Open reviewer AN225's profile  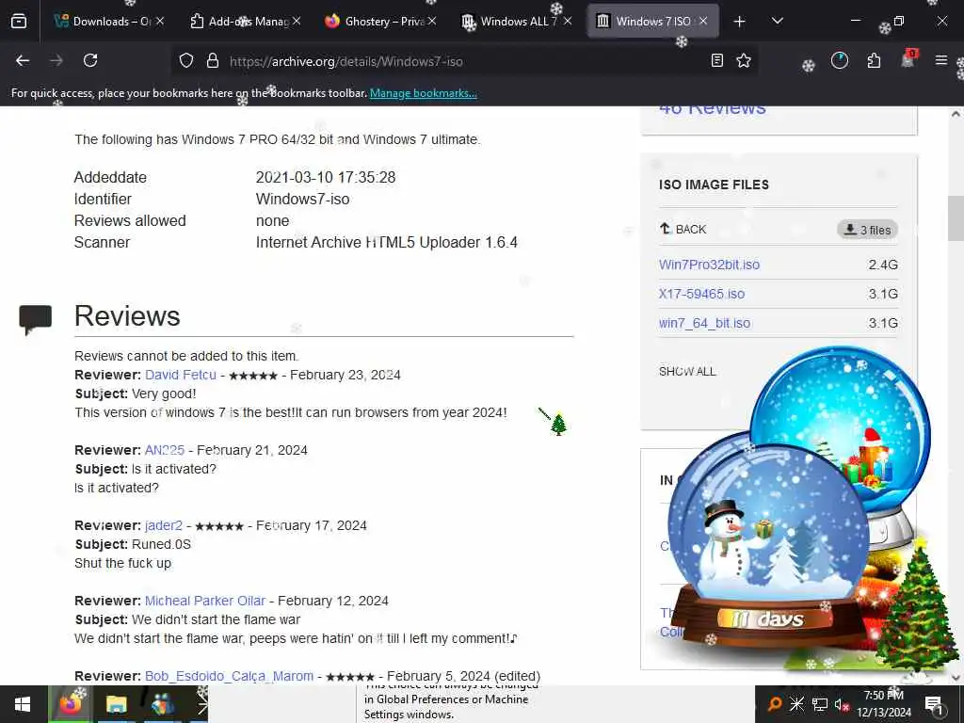point(164,450)
